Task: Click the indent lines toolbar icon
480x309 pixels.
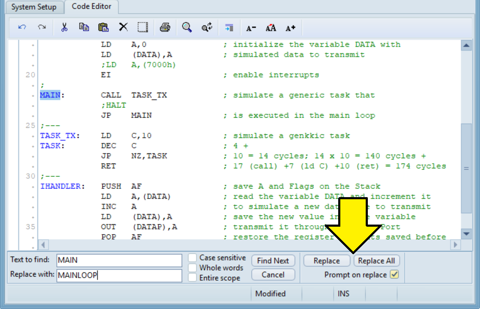Action: point(229,27)
